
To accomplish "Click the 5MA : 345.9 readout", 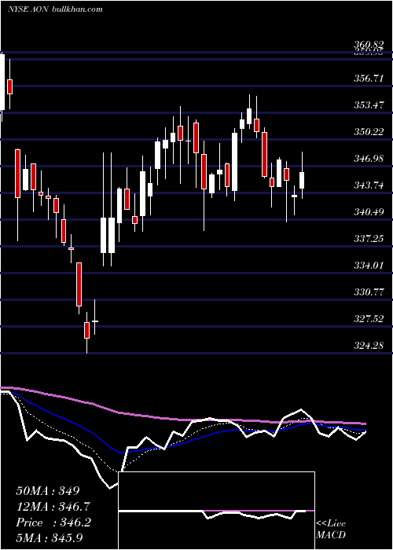I will click(x=50, y=537).
